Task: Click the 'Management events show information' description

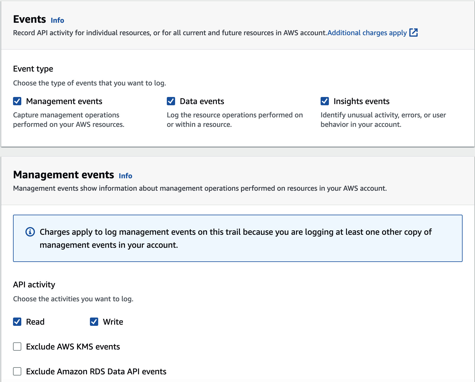Action: coord(200,188)
